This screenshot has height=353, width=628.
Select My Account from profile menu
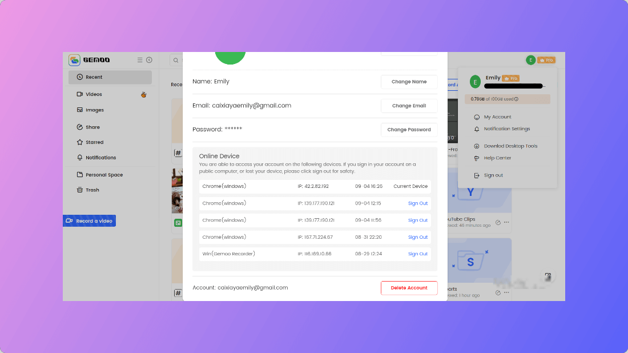(x=497, y=117)
